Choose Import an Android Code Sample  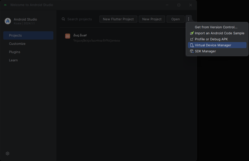[217, 33]
